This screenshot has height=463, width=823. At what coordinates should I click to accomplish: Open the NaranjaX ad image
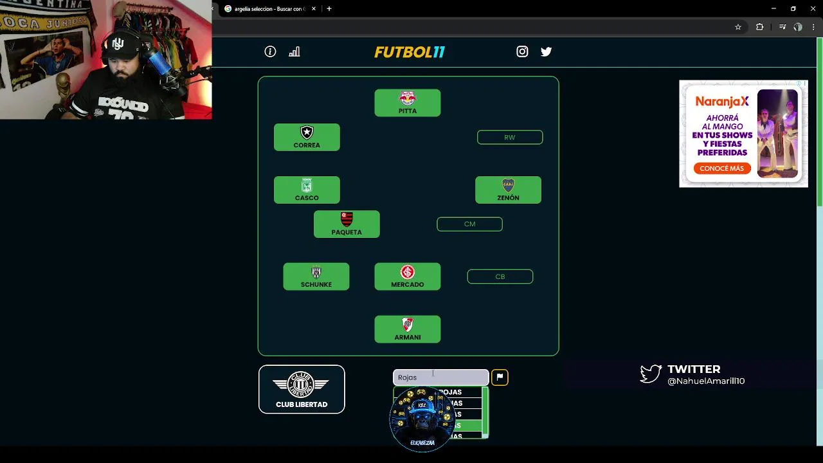pos(777,134)
